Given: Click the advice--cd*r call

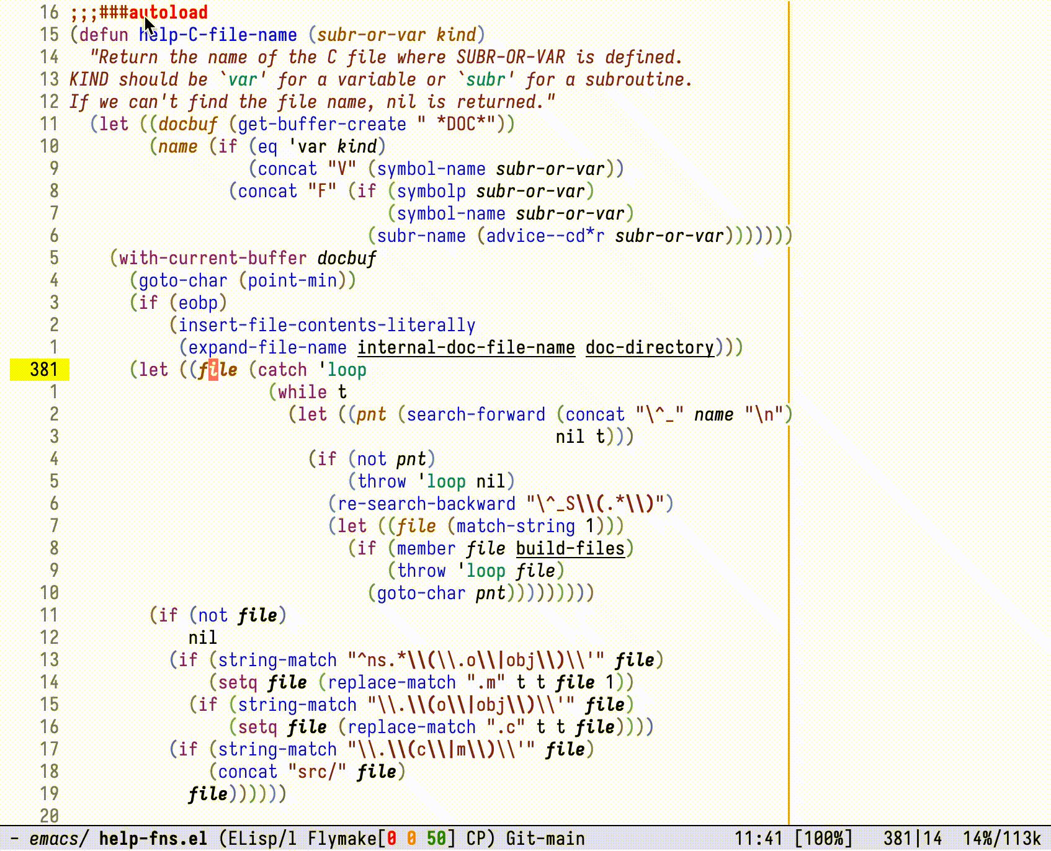Looking at the screenshot, I should [545, 236].
